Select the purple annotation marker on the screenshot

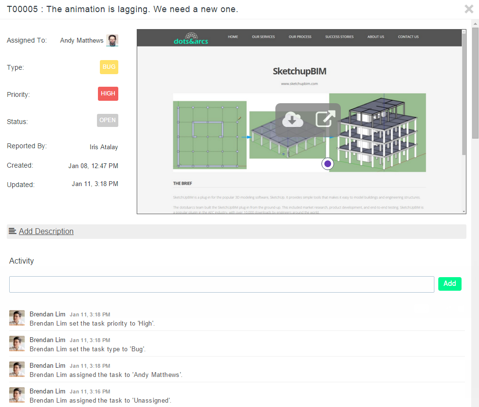coord(327,164)
